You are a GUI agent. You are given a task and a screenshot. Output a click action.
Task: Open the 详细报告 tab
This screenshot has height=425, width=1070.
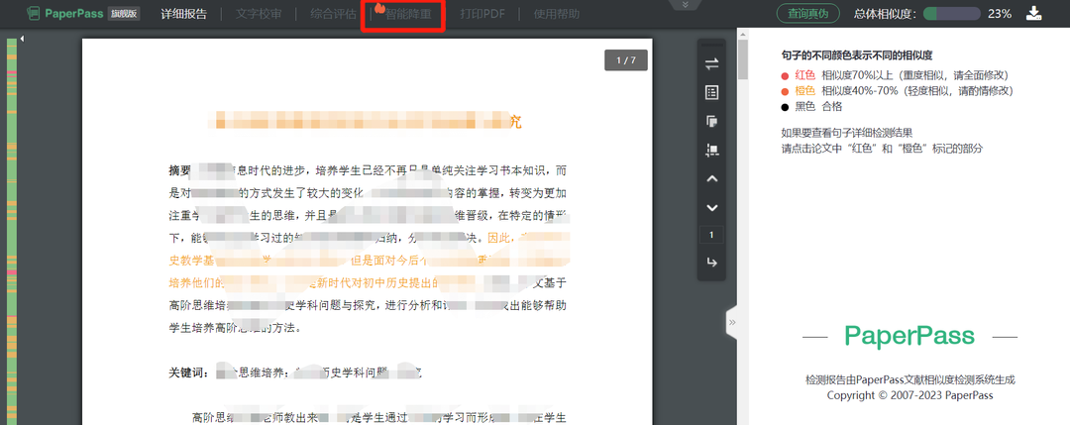pyautogui.click(x=183, y=14)
